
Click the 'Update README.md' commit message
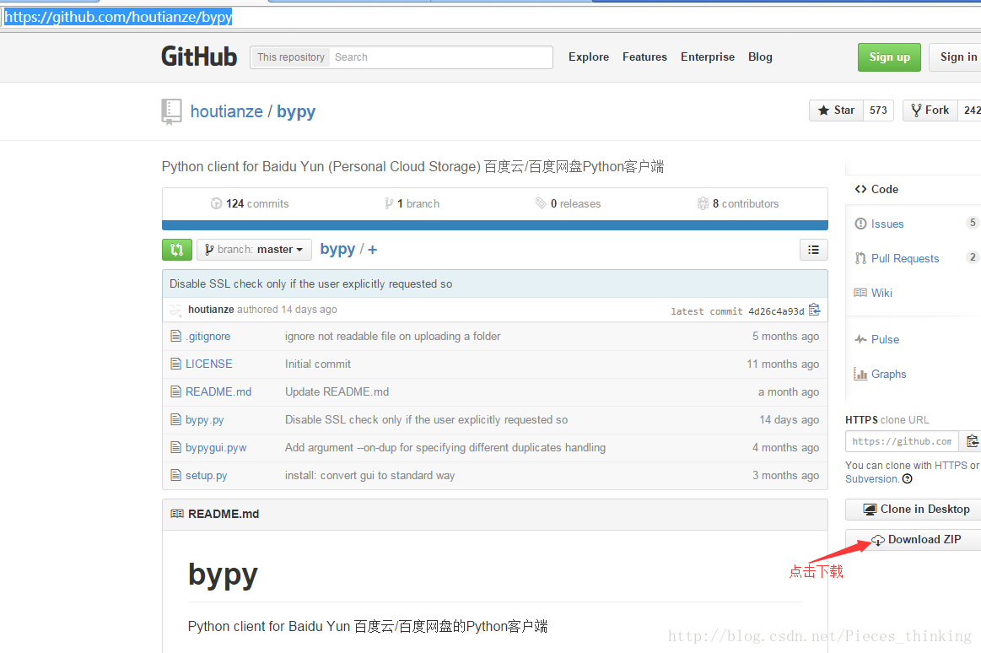tap(337, 392)
